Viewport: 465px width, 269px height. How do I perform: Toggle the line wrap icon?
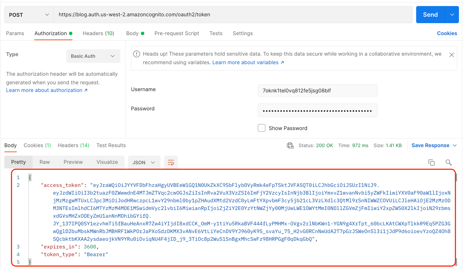pyautogui.click(x=171, y=163)
